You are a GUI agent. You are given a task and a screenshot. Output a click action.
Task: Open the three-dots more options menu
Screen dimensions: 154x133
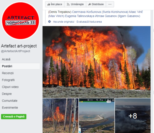pos(110,4)
